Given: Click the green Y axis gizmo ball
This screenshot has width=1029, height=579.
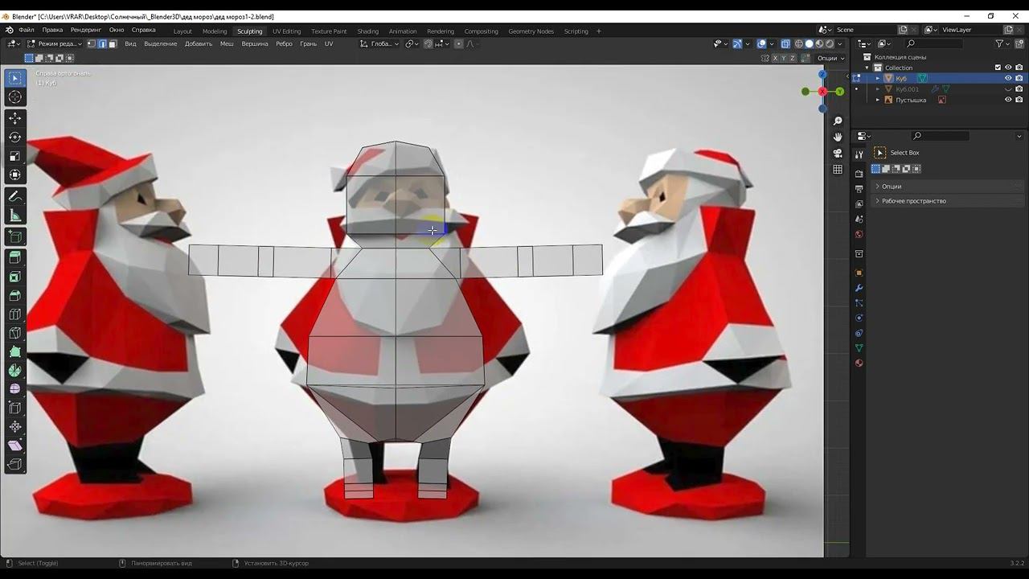Looking at the screenshot, I should point(840,92).
